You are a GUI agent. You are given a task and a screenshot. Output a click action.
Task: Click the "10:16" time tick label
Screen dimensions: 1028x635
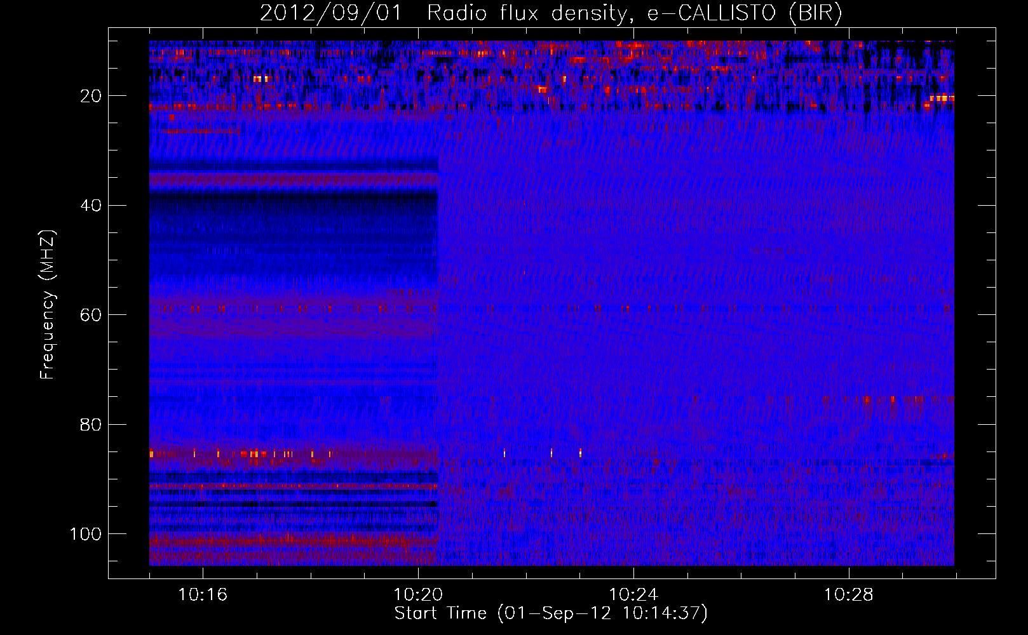click(203, 595)
